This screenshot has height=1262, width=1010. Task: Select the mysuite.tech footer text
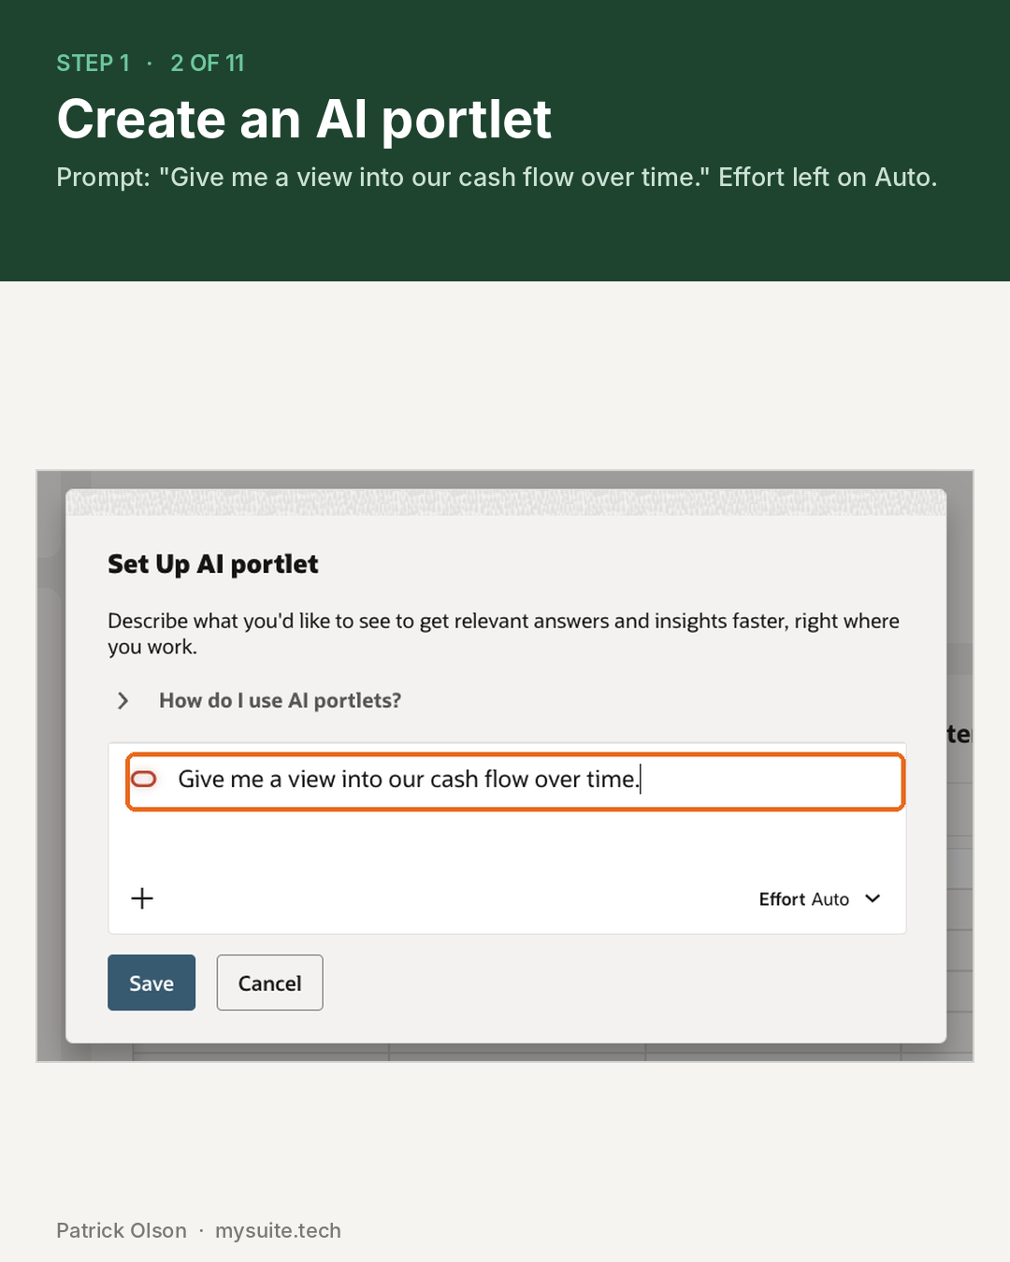pyautogui.click(x=278, y=1230)
